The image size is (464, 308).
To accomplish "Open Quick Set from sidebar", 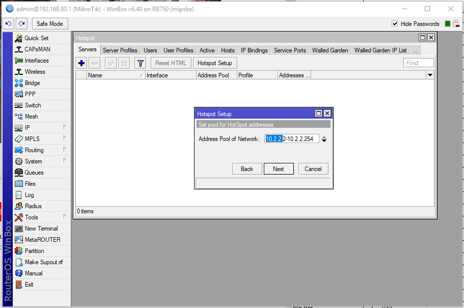I will click(41, 38).
